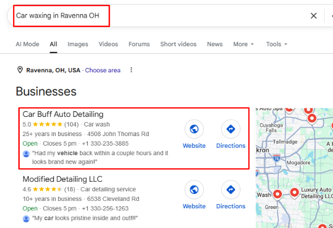Click reviewer avatar beside "My car looks pristine" review
Screen dimensions: 333x228
[26, 218]
